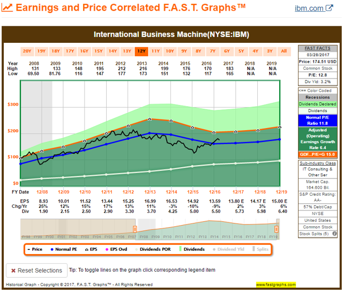
Task: Click the FY14 area in the range navigator
Action: click(214, 229)
